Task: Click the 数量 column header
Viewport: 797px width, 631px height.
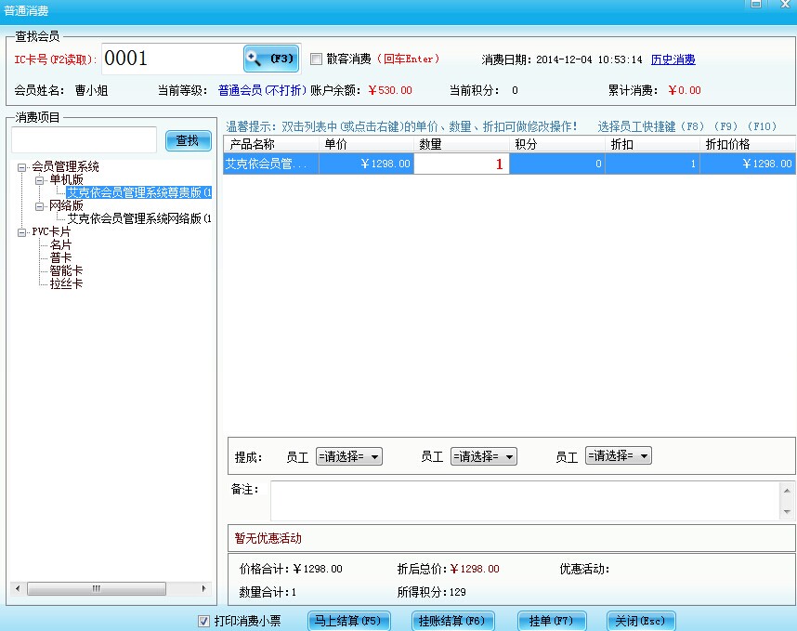Action: tap(462, 144)
